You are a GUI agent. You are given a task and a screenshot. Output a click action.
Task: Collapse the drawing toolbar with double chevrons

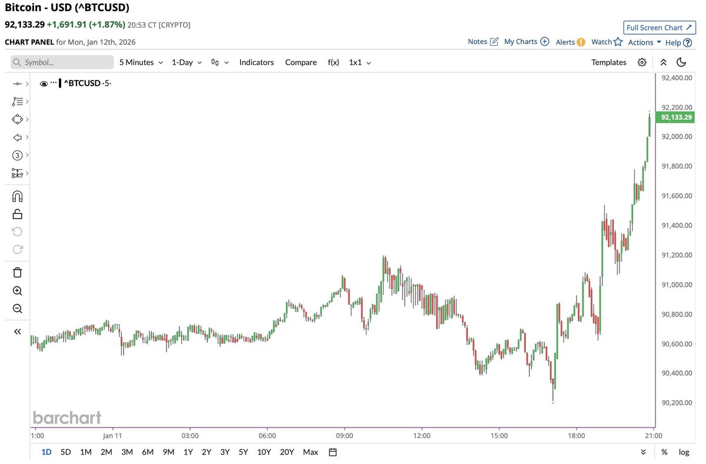pos(17,331)
